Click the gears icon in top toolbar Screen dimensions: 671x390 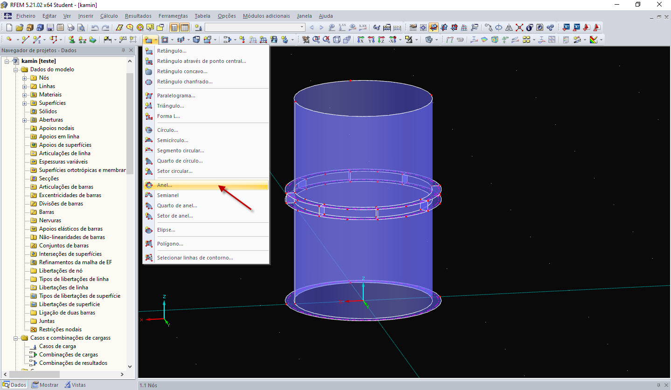(x=550, y=27)
